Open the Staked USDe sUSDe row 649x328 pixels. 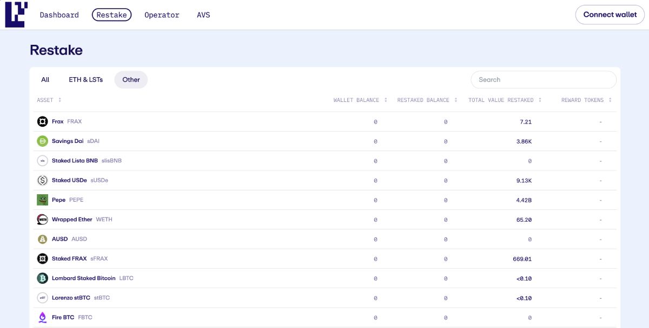[x=325, y=180]
